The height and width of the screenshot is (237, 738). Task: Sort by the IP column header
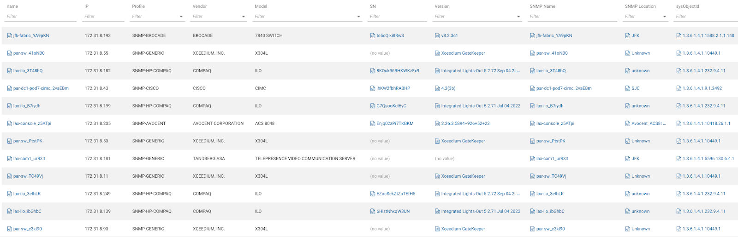tap(87, 6)
